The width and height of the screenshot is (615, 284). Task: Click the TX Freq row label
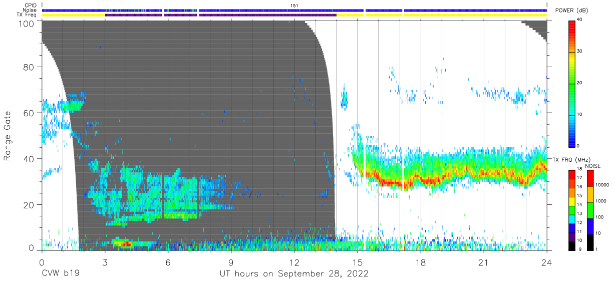28,15
